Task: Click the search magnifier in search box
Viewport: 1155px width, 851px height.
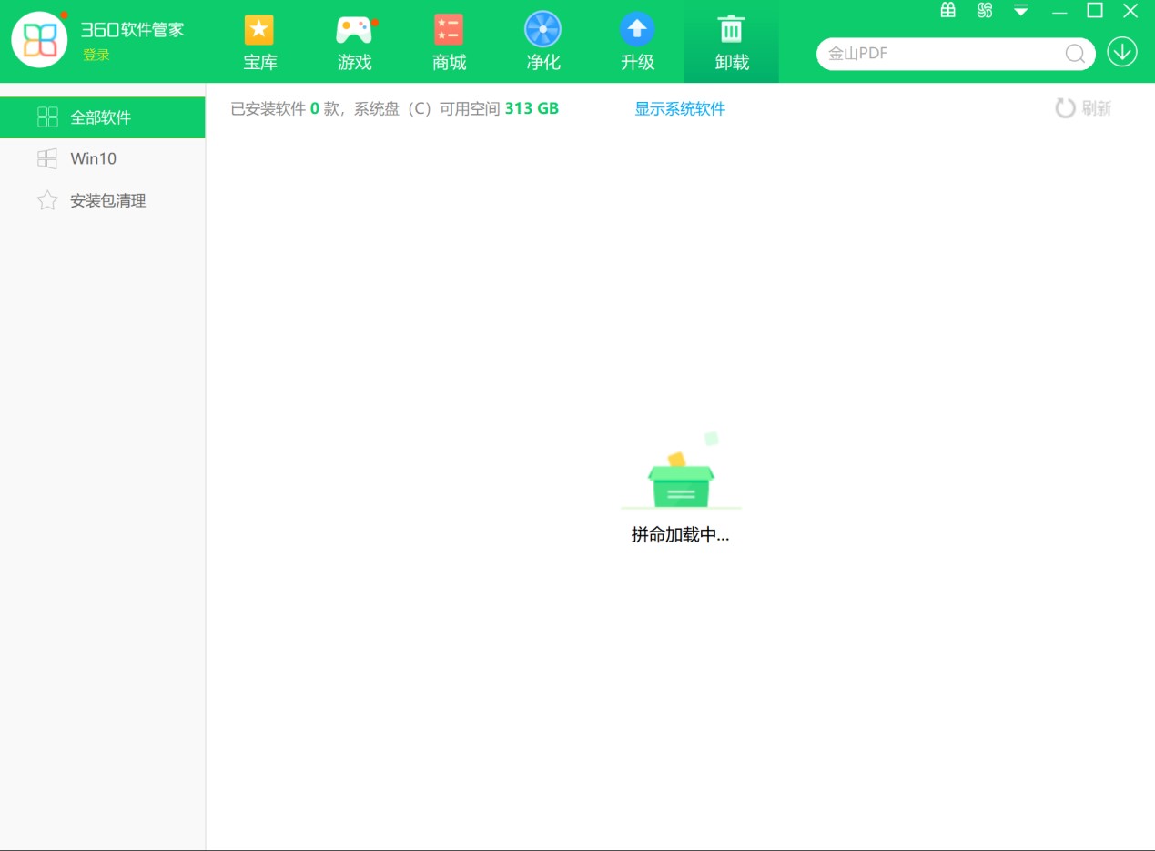Action: point(1075,54)
